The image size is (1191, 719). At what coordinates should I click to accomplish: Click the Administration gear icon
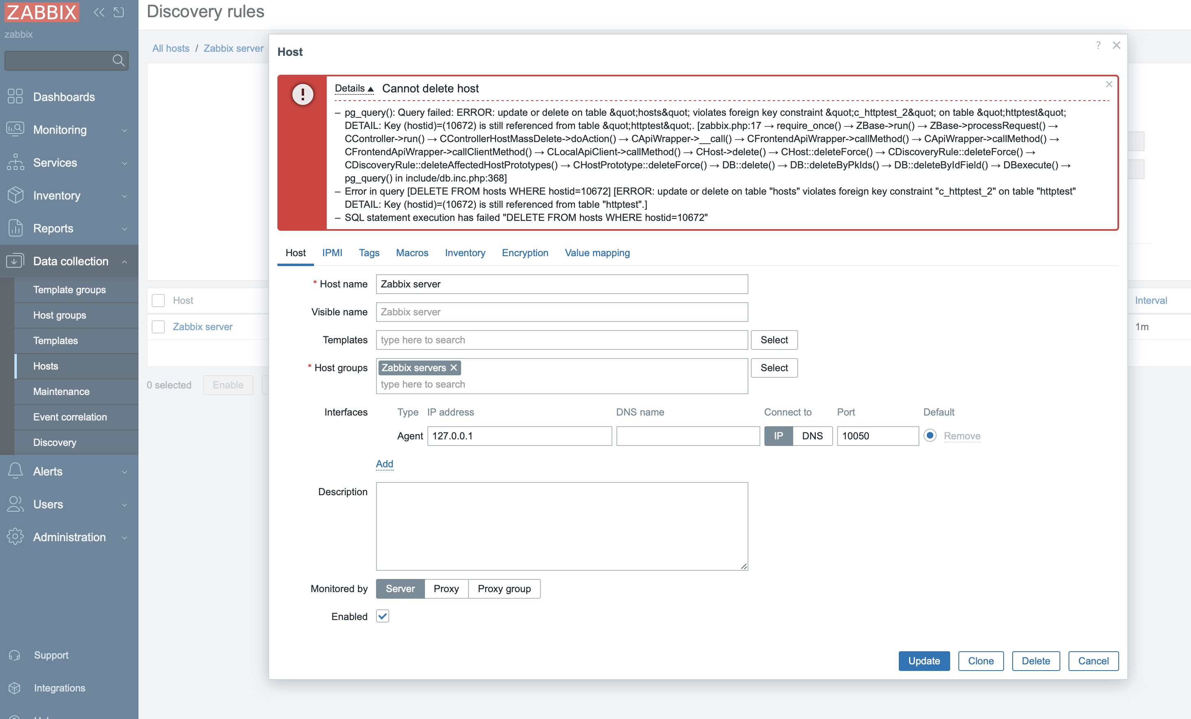(x=16, y=537)
